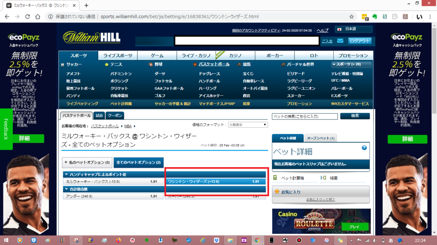Open the ポーカー tab
The image size is (437, 245).
pos(274,56)
